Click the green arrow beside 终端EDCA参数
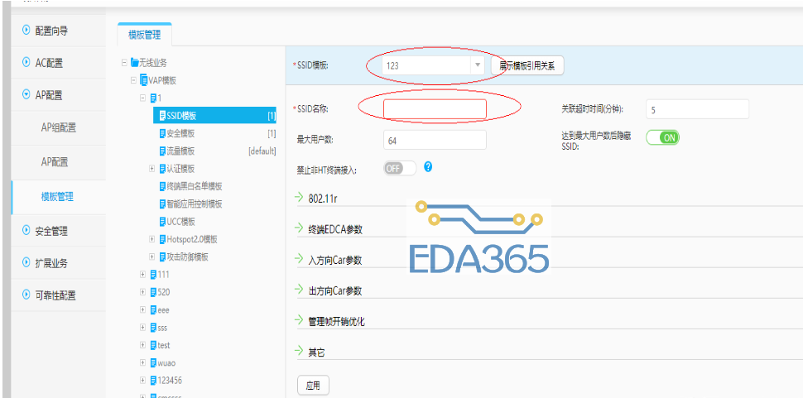 (x=300, y=228)
